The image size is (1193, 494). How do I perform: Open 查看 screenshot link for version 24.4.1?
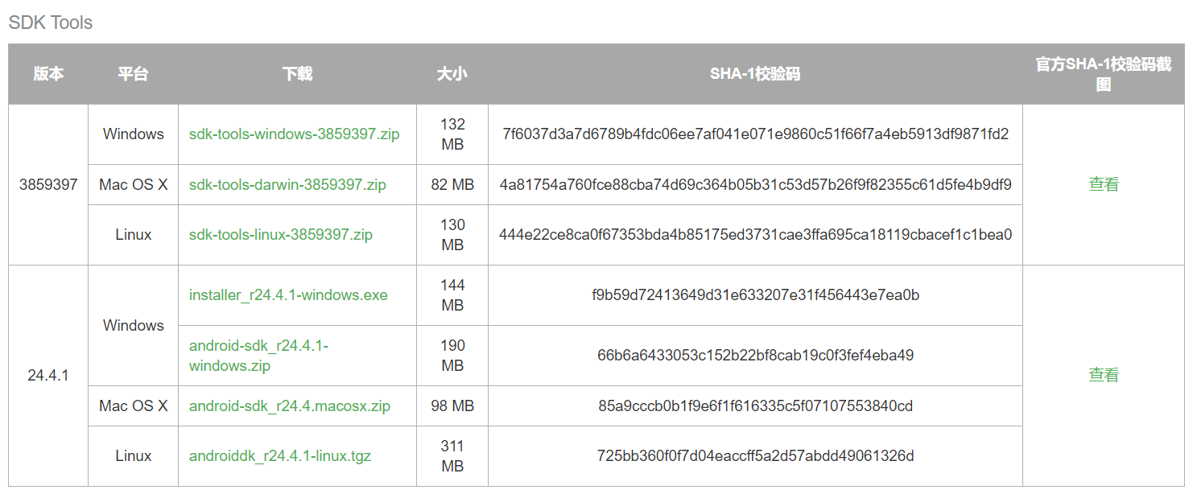click(1104, 375)
